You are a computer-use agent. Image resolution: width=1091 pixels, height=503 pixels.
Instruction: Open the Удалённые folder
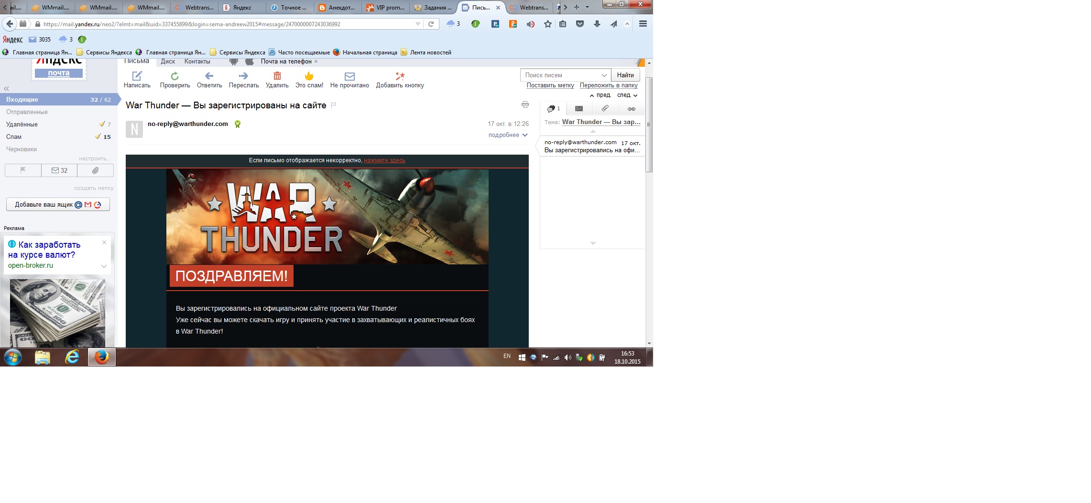click(22, 125)
